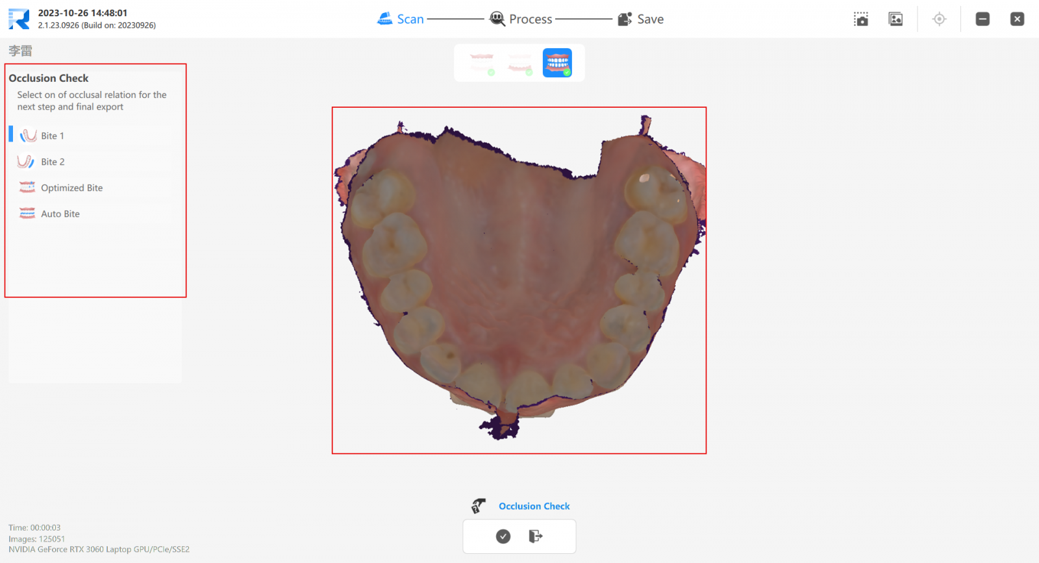Click the application logo
Screen dimensions: 1039x563
point(19,19)
